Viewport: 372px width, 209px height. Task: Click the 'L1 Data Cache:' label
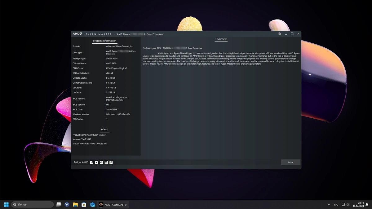tap(80, 78)
